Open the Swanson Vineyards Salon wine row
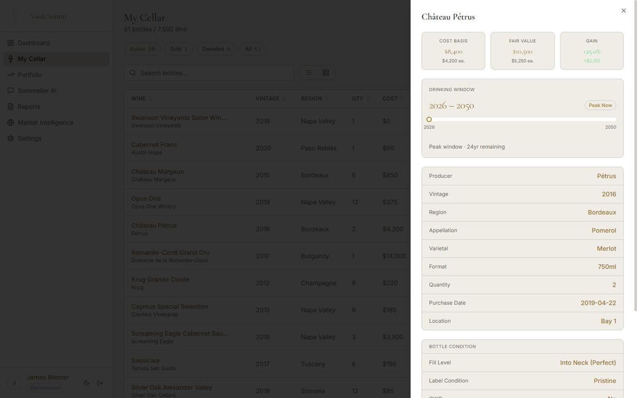Image resolution: width=637 pixels, height=398 pixels. pos(267,121)
